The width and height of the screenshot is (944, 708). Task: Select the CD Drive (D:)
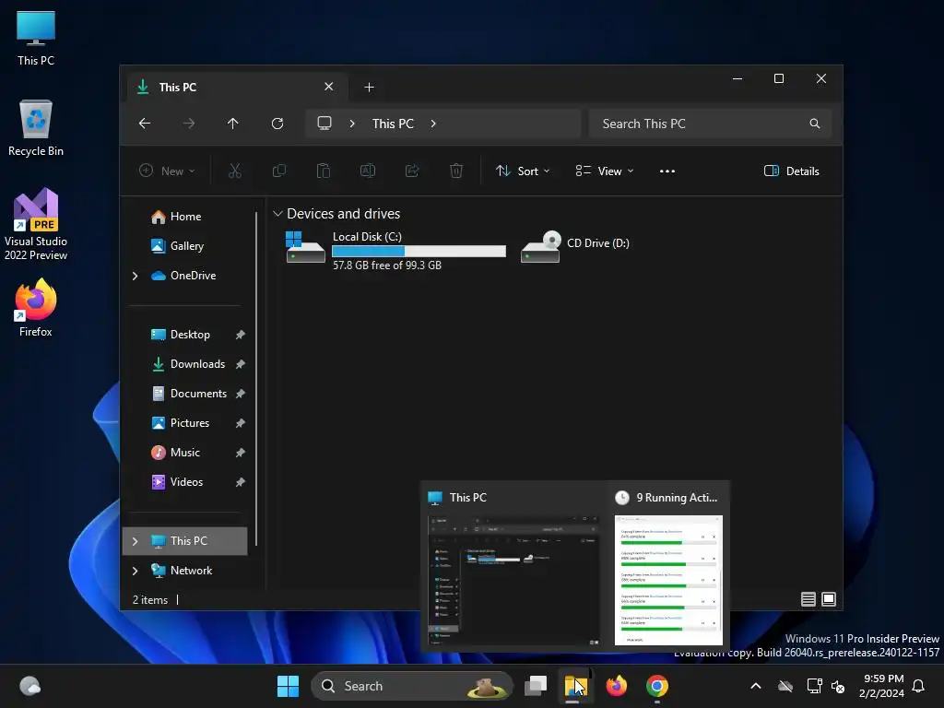[x=575, y=247]
